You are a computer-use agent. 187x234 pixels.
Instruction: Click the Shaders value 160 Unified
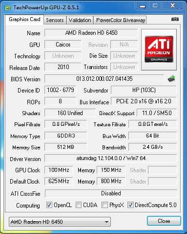click(70, 113)
